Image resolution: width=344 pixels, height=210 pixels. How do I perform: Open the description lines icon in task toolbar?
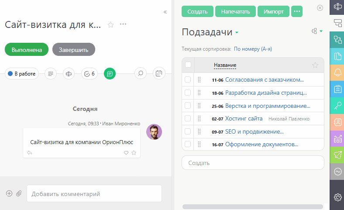tap(51, 74)
